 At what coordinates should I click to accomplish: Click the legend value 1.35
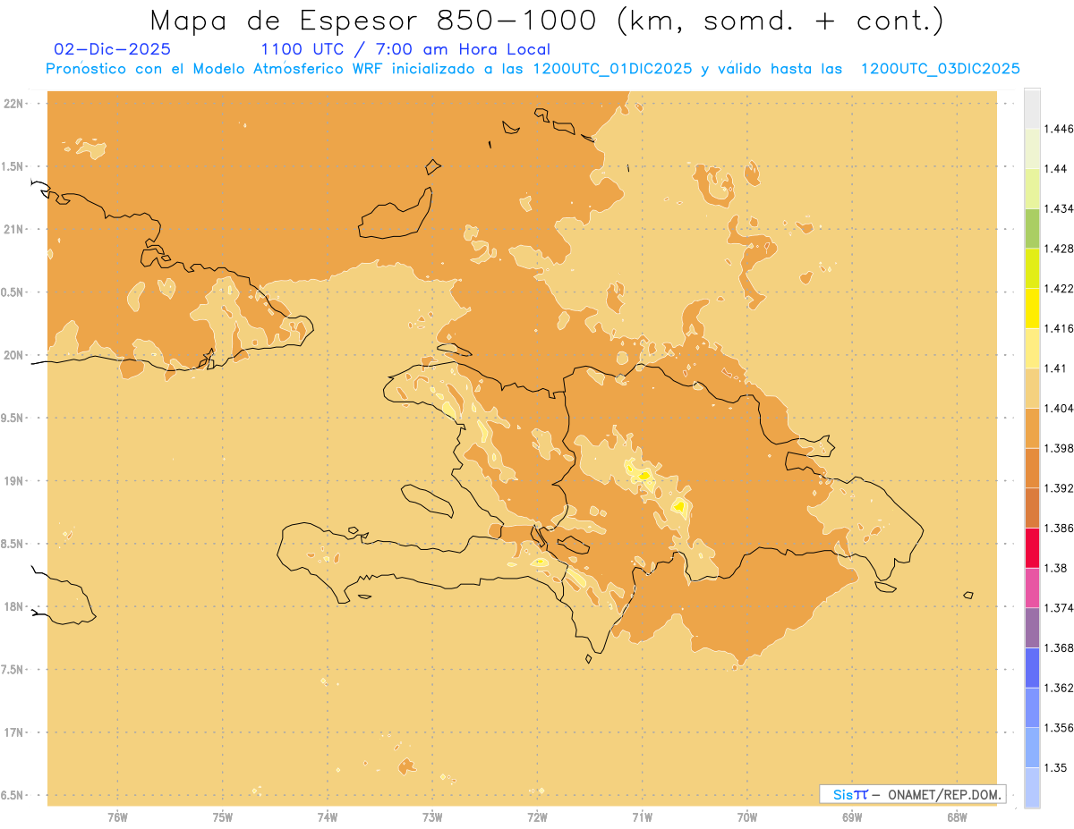point(1055,768)
